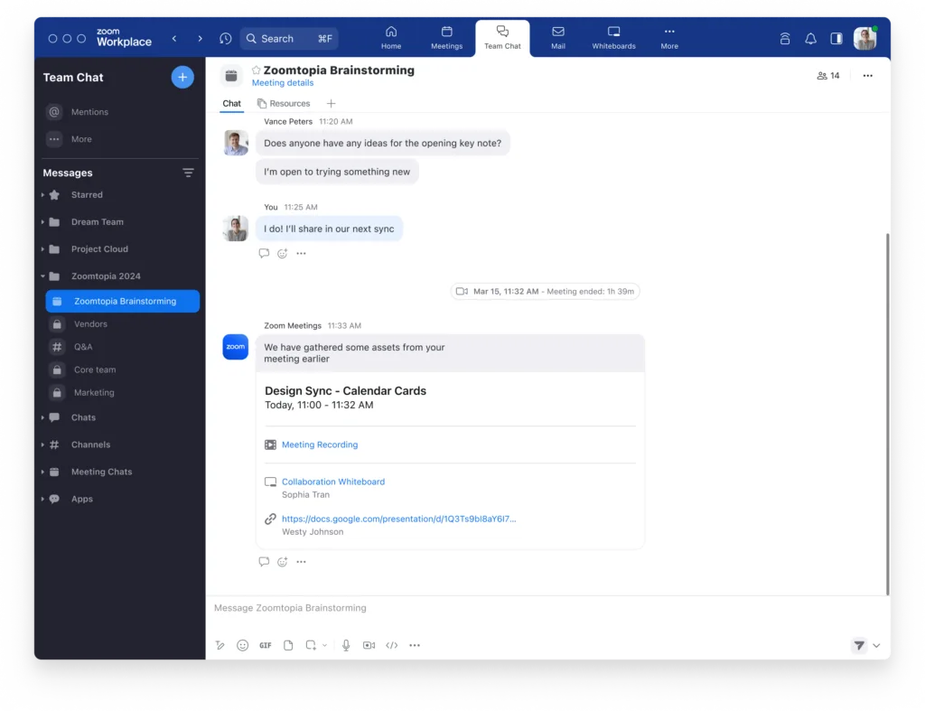Expand the Starred section
This screenshot has height=711, width=925.
click(x=42, y=195)
